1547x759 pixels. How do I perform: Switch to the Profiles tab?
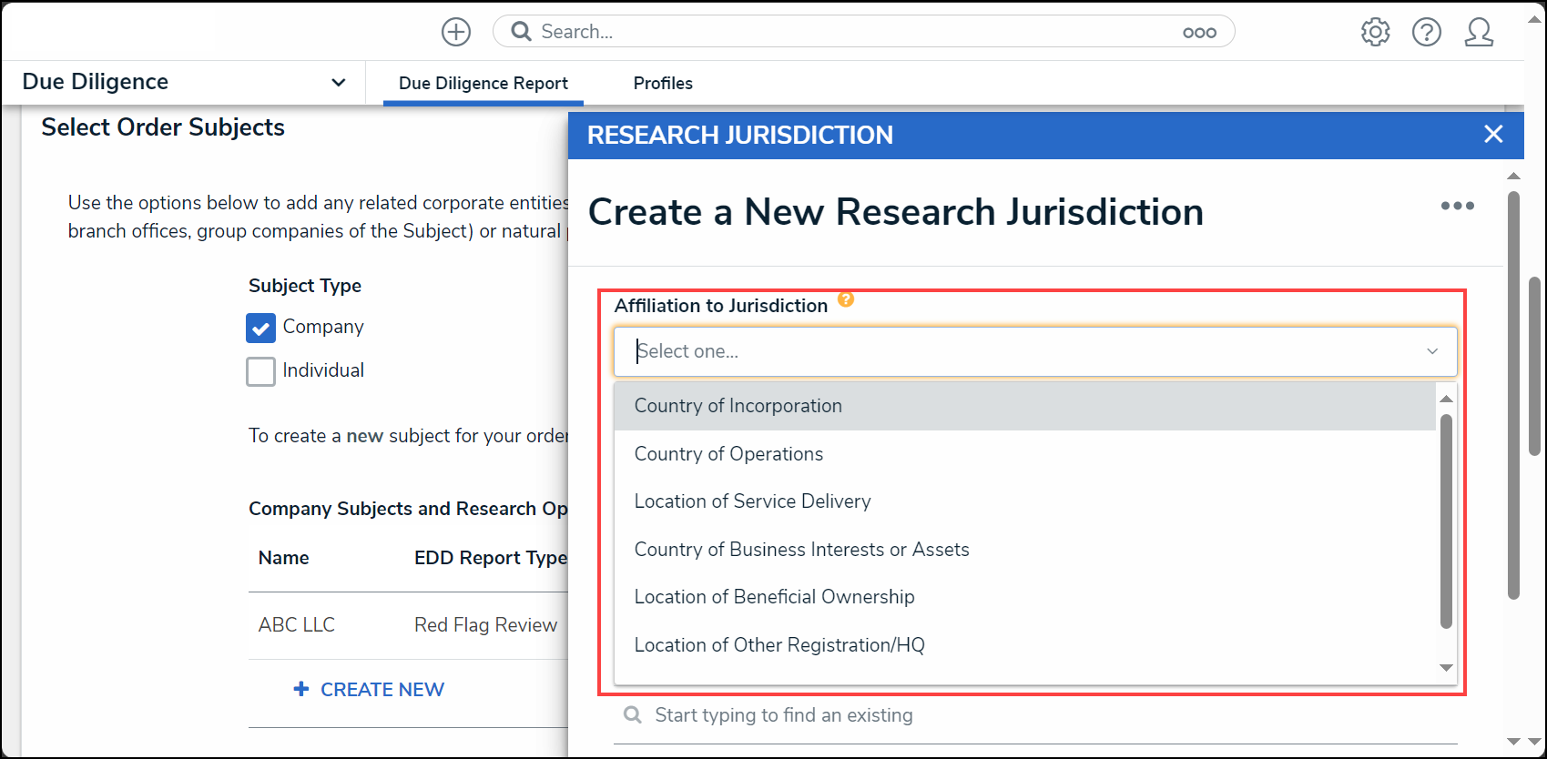coord(663,83)
